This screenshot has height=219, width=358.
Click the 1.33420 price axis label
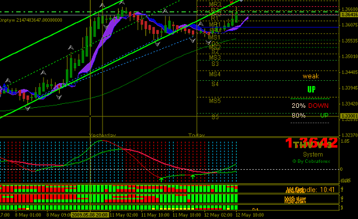(x=349, y=104)
